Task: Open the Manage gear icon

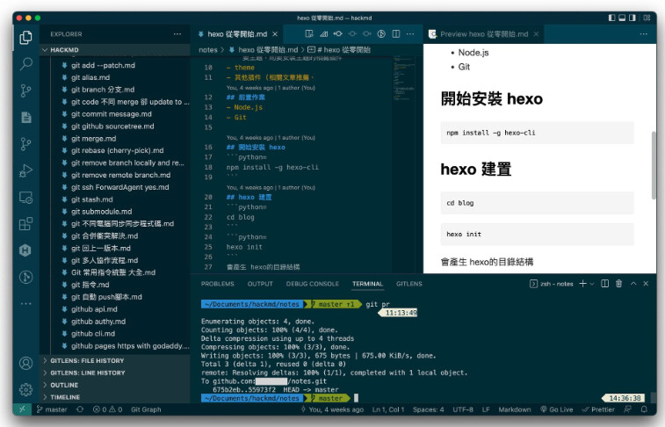Action: point(25,389)
